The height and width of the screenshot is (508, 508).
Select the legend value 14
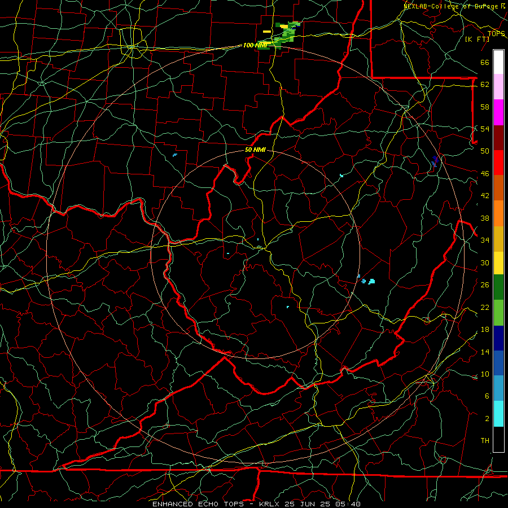tap(485, 352)
